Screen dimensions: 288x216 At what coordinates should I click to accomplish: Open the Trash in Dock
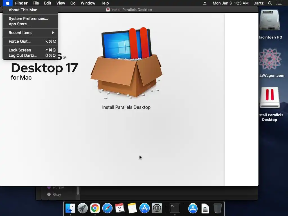[x=218, y=208]
